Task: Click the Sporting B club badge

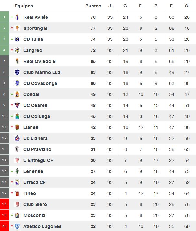Action: [17, 28]
